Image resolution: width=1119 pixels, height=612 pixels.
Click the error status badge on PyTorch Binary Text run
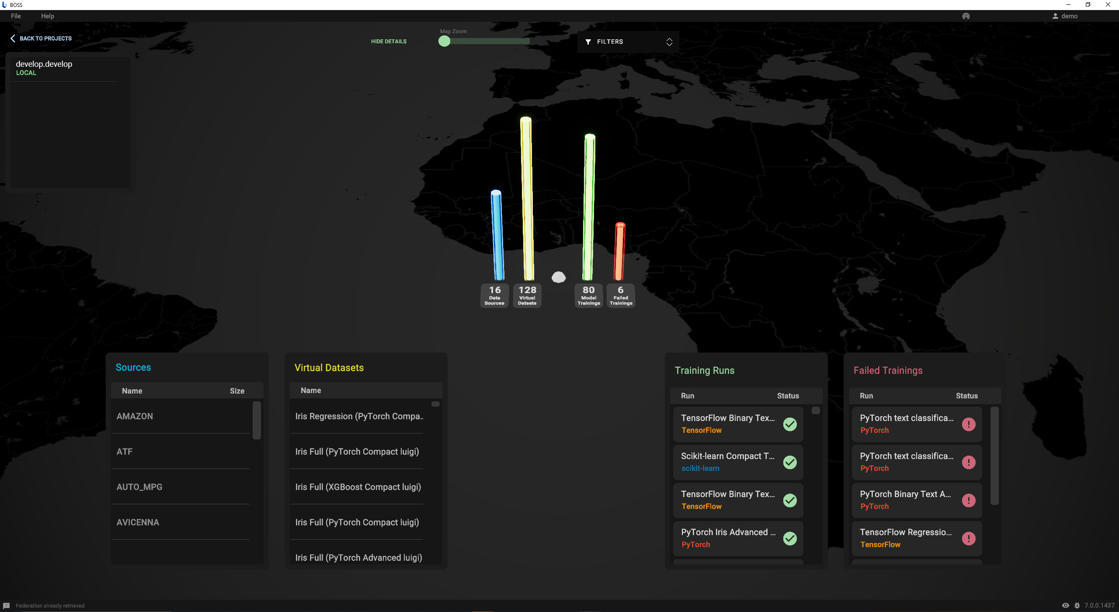pyautogui.click(x=969, y=501)
